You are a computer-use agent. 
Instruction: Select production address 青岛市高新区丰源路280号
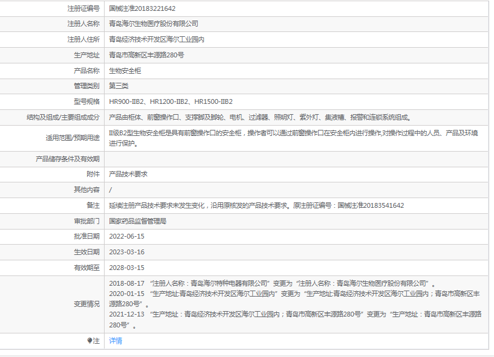point(146,55)
